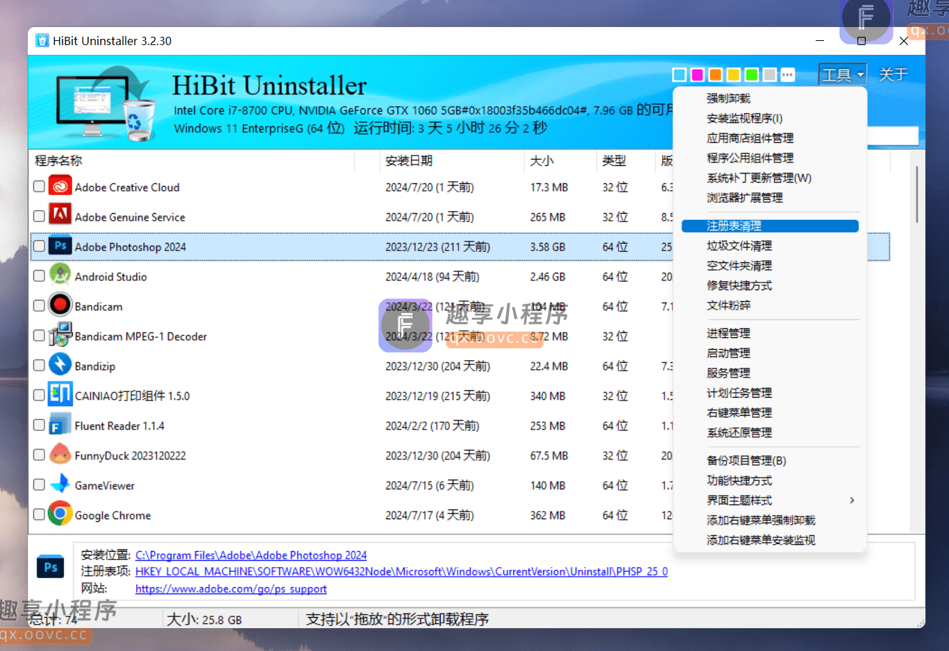Click the Photoshop icon in details panel
Image resolution: width=949 pixels, height=651 pixels.
point(51,568)
